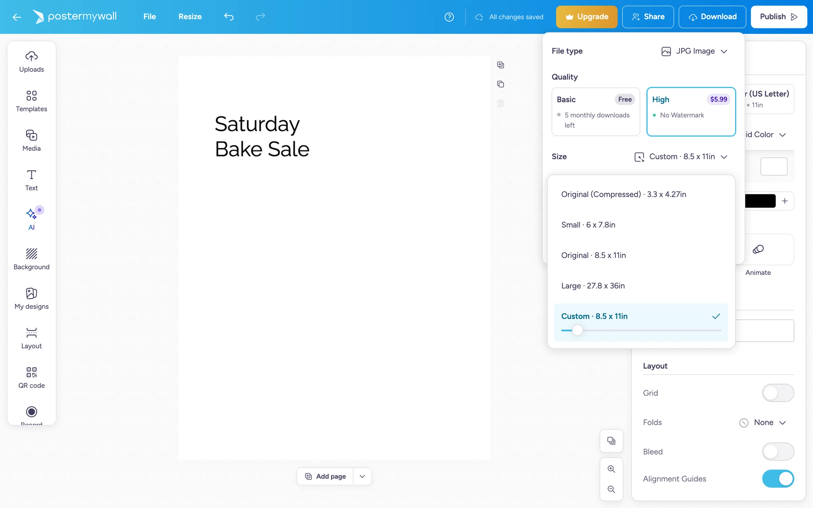
Task: Open the Templates panel
Action: tap(32, 101)
